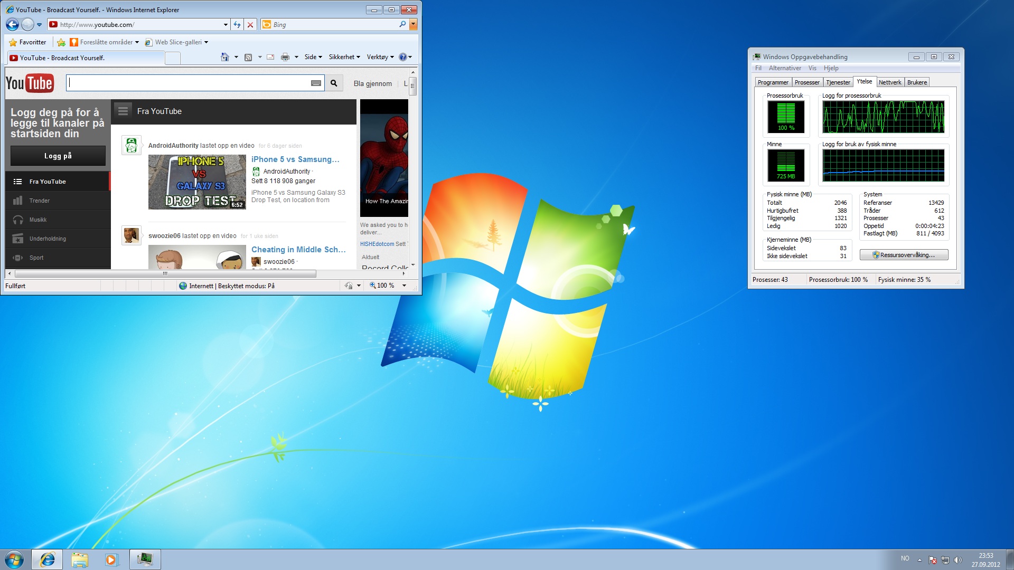
Task: Click the YouTube logo
Action: pos(30,83)
